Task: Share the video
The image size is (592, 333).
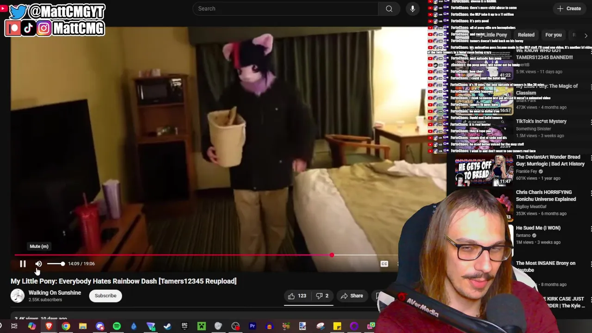Action: pos(351,296)
